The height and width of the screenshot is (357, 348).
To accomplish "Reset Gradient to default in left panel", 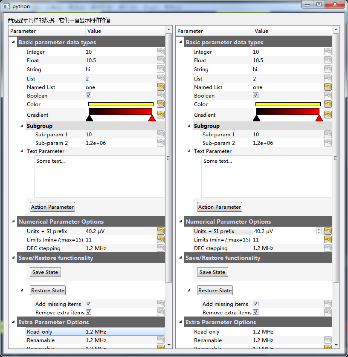I will [161, 115].
